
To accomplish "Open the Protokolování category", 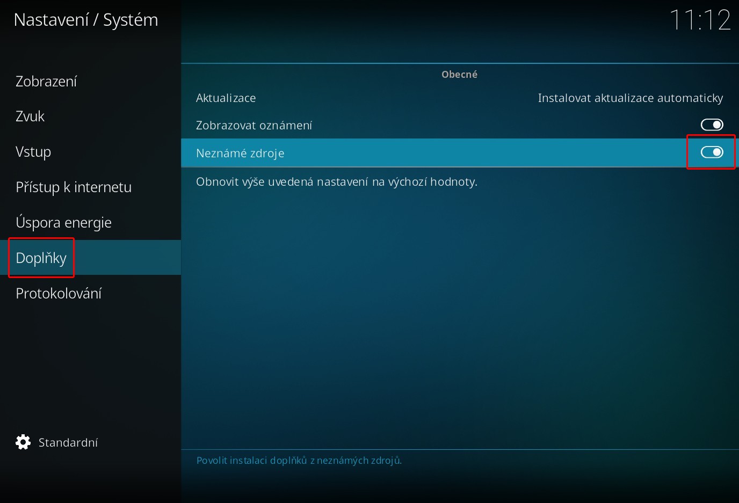I will 59,293.
